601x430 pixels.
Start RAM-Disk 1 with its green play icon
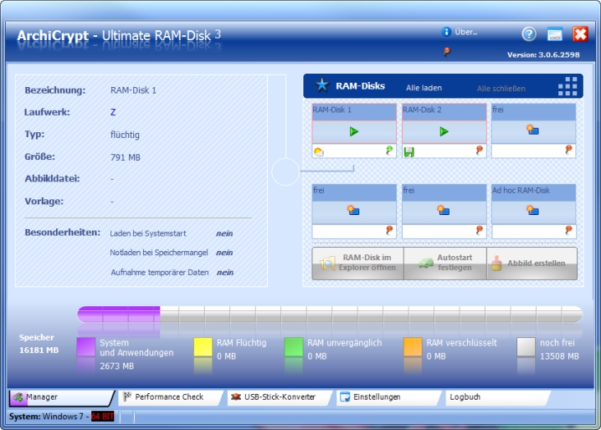point(354,131)
